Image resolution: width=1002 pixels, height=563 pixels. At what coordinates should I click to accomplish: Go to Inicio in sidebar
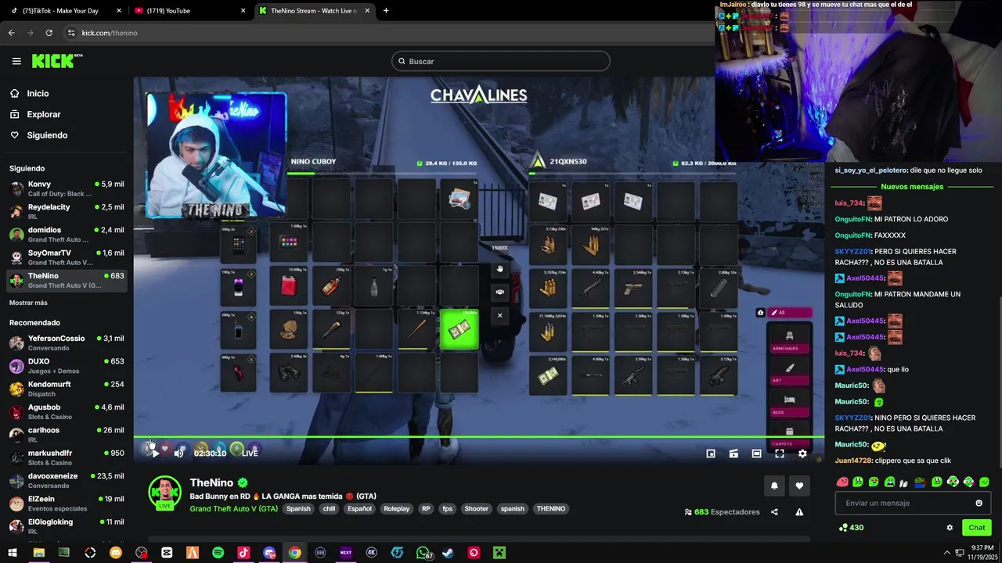click(38, 93)
